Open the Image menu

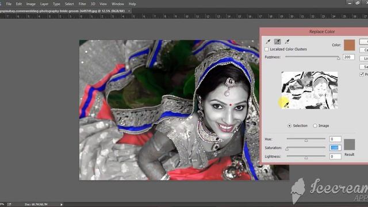[30, 4]
